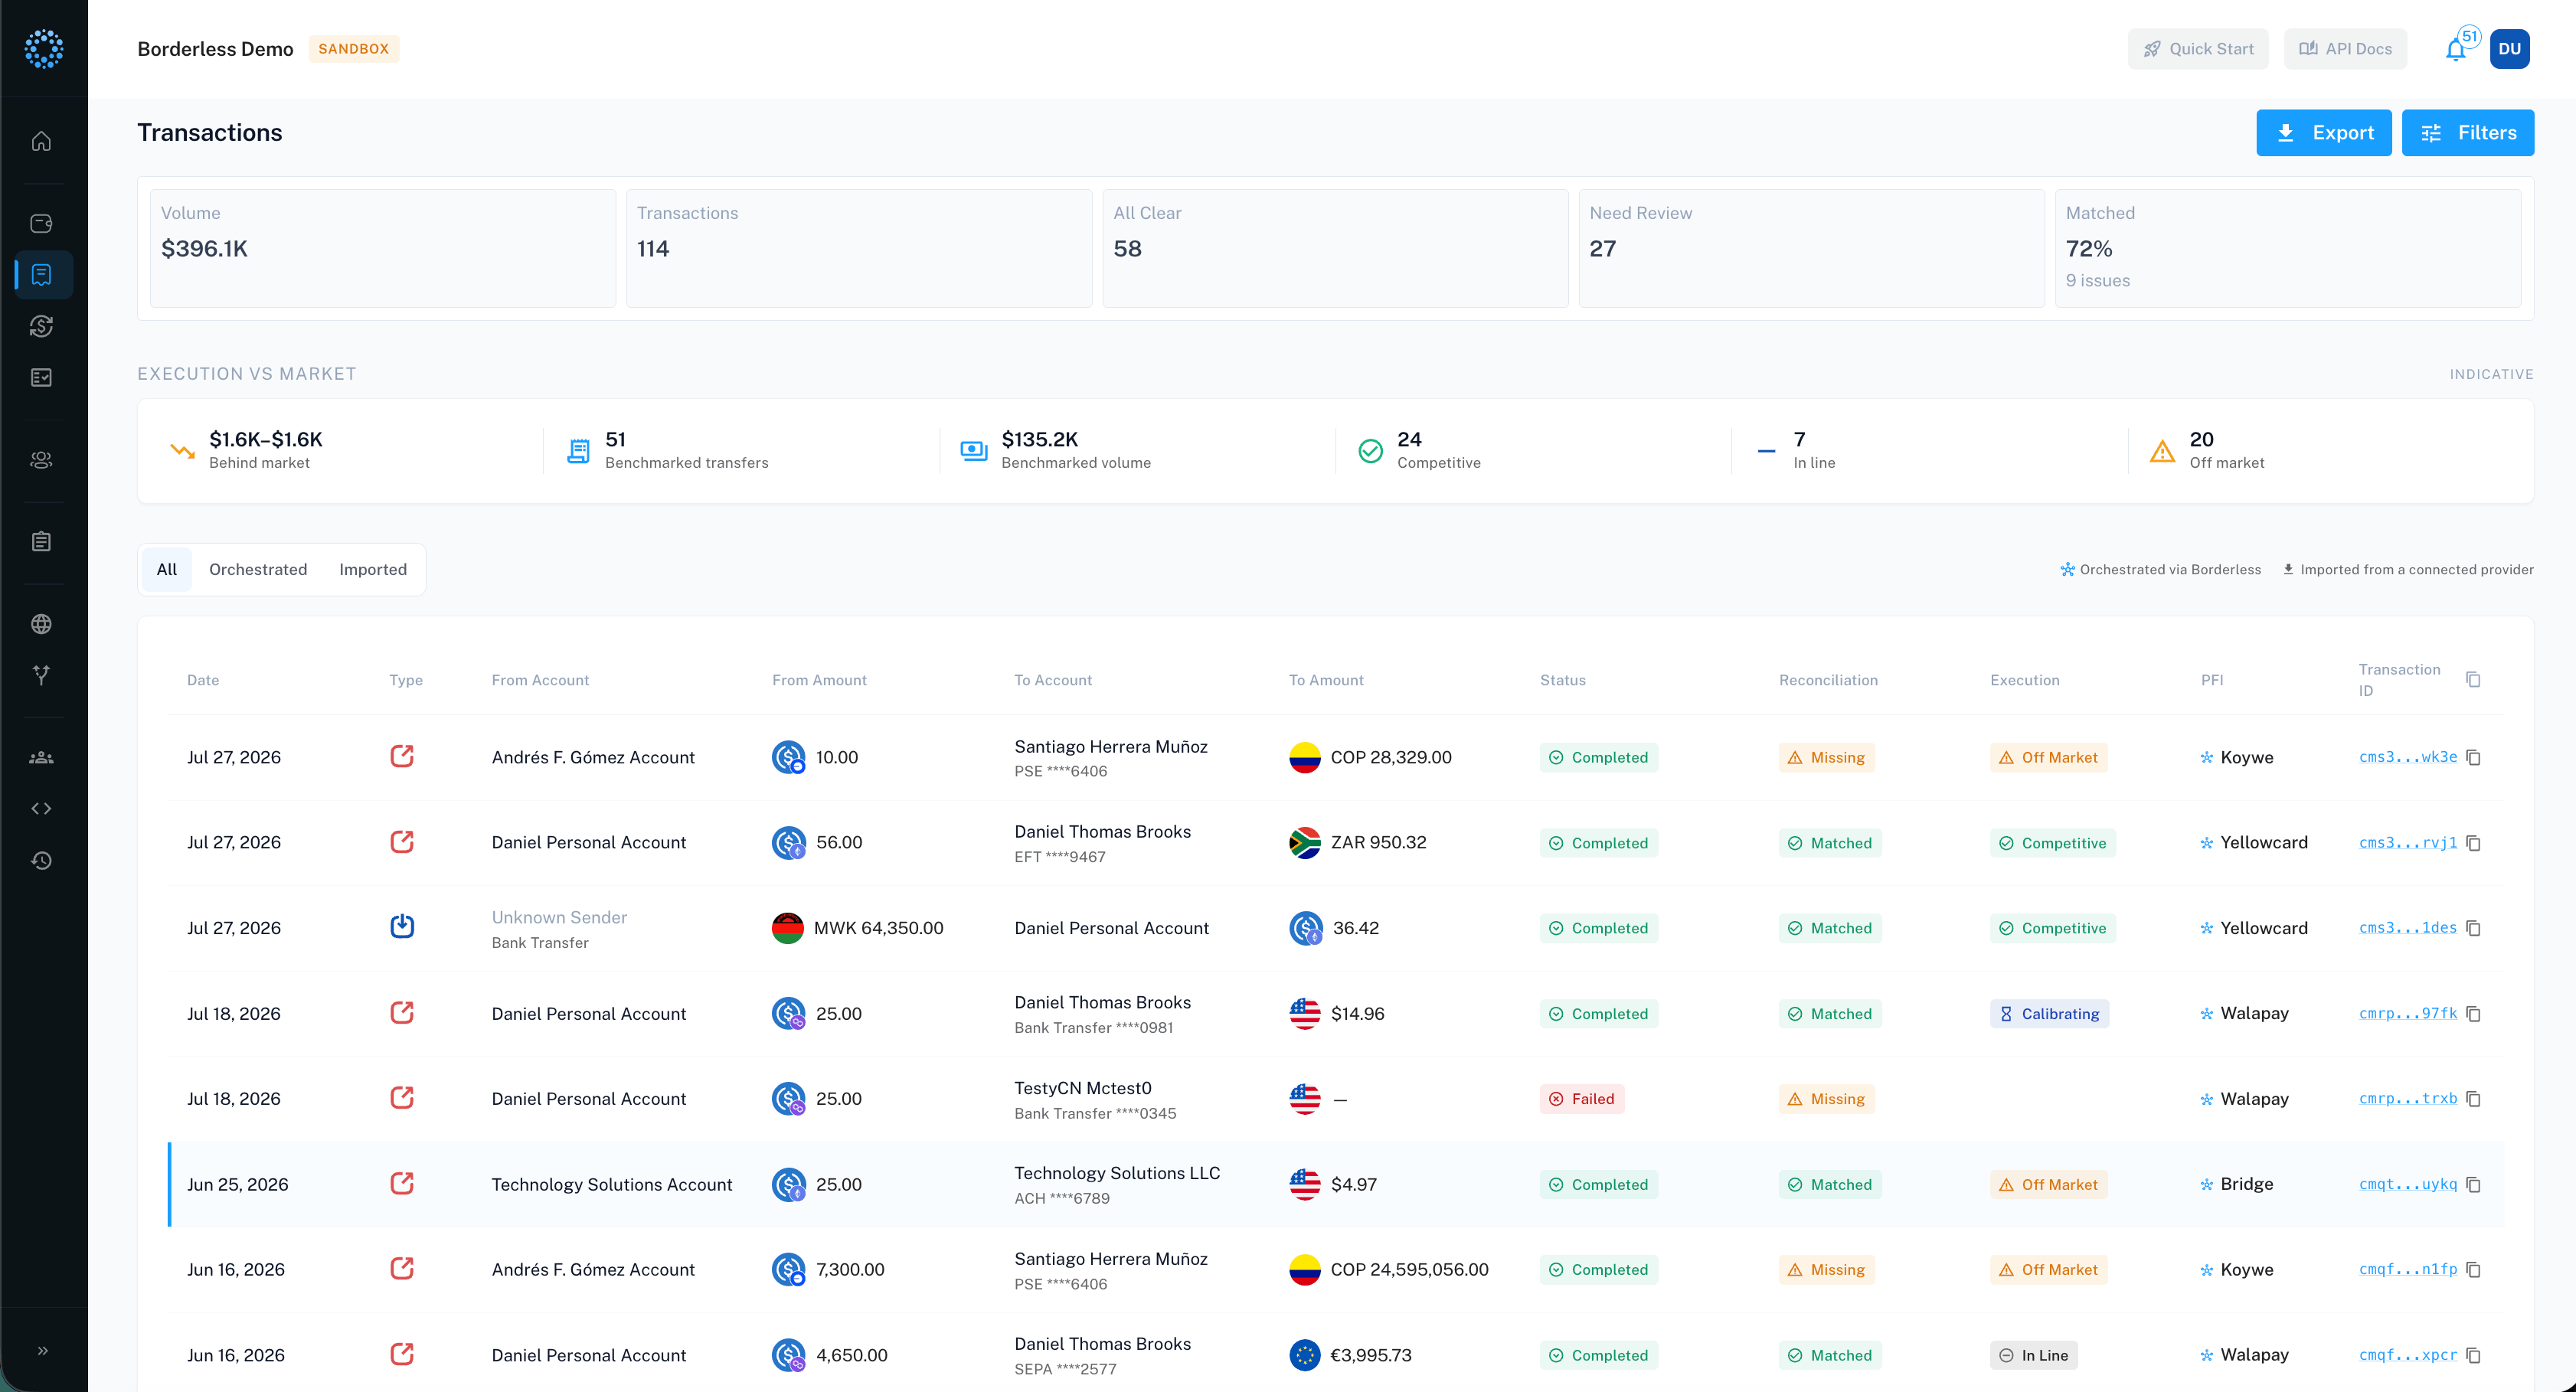Copy transaction ID cmrp...trxb
This screenshot has height=1392, width=2576.
2472,1099
